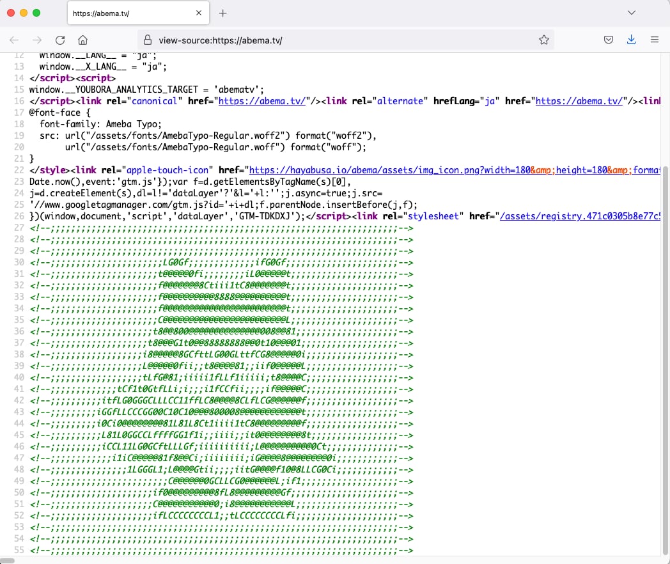Click 'font-family: Ameba Typo;' text
This screenshot has width=670, height=564.
(100, 124)
